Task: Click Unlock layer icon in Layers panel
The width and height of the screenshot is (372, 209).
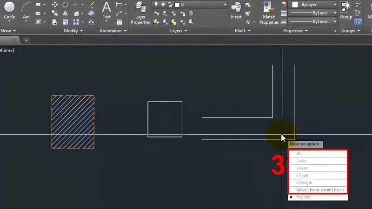Action: click(183, 22)
